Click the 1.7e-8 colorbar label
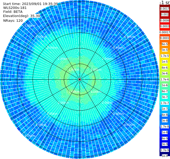The height and width of the screenshot is (159, 170). click(165, 127)
